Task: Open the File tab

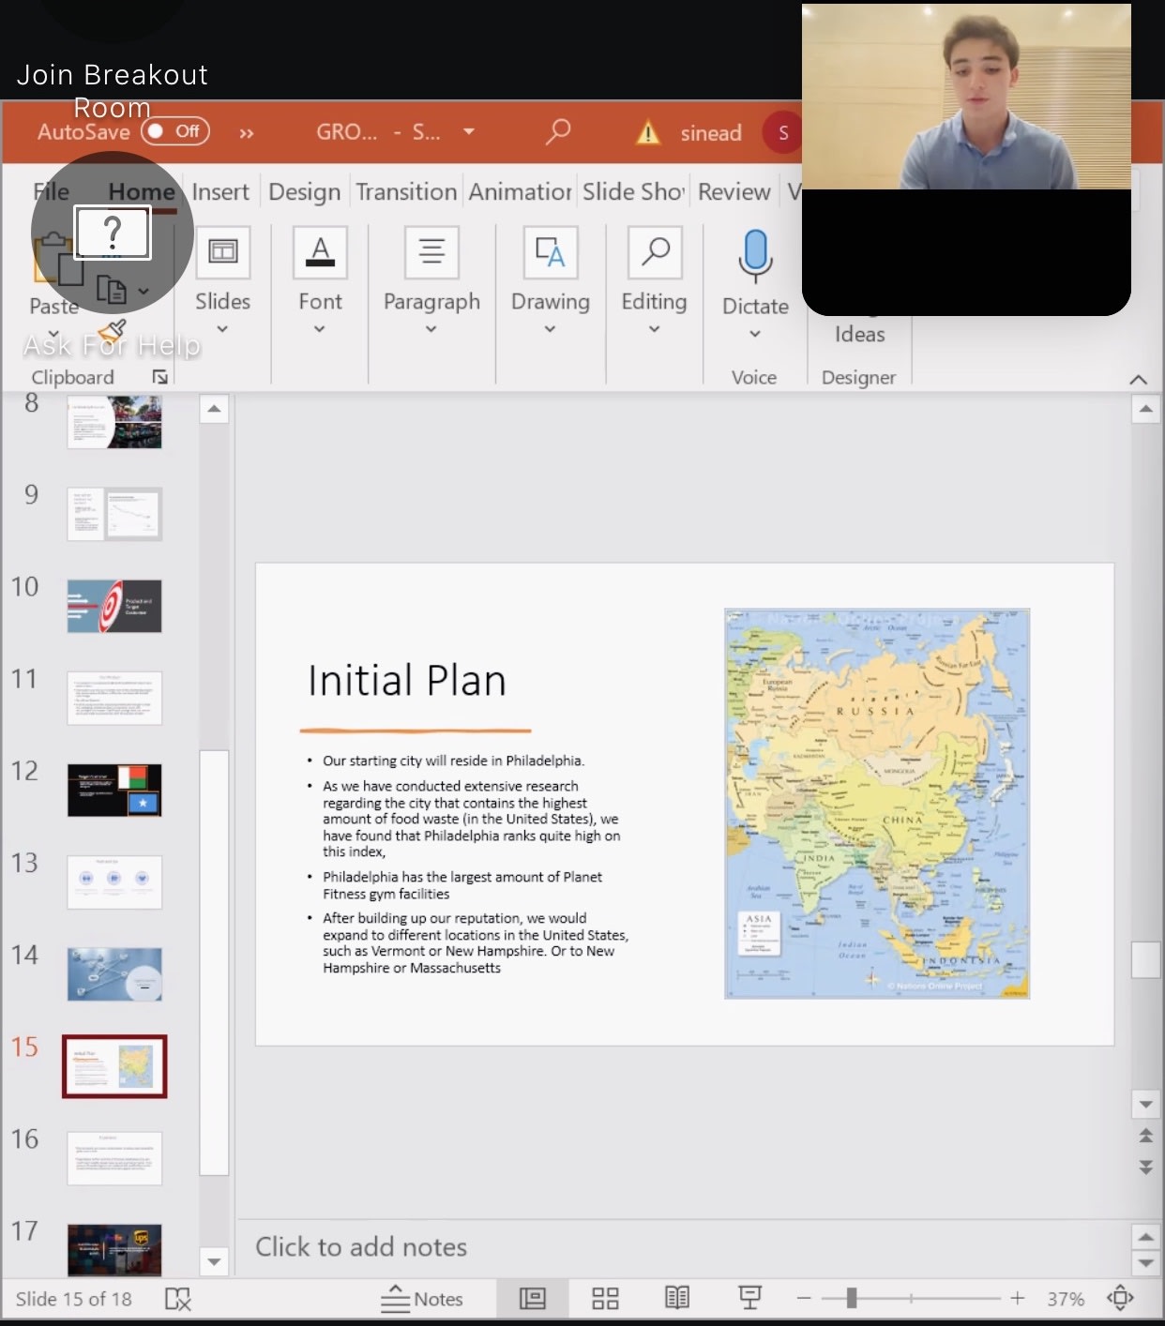Action: [51, 191]
